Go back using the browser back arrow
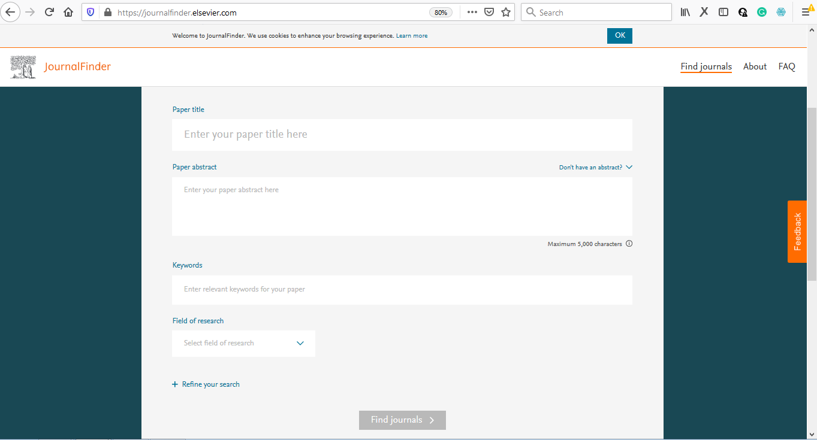The width and height of the screenshot is (817, 440). tap(11, 12)
